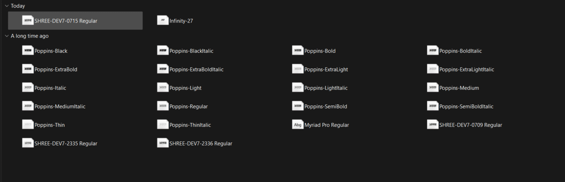Click the Poppins-Thin font icon
Image resolution: width=565 pixels, height=182 pixels.
(x=28, y=125)
